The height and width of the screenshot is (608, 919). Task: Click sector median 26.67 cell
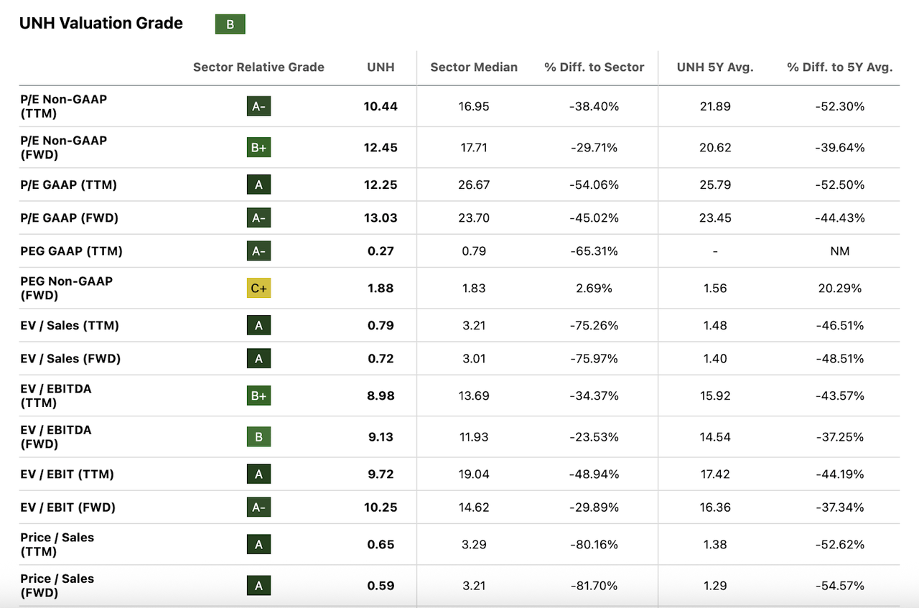pos(474,185)
